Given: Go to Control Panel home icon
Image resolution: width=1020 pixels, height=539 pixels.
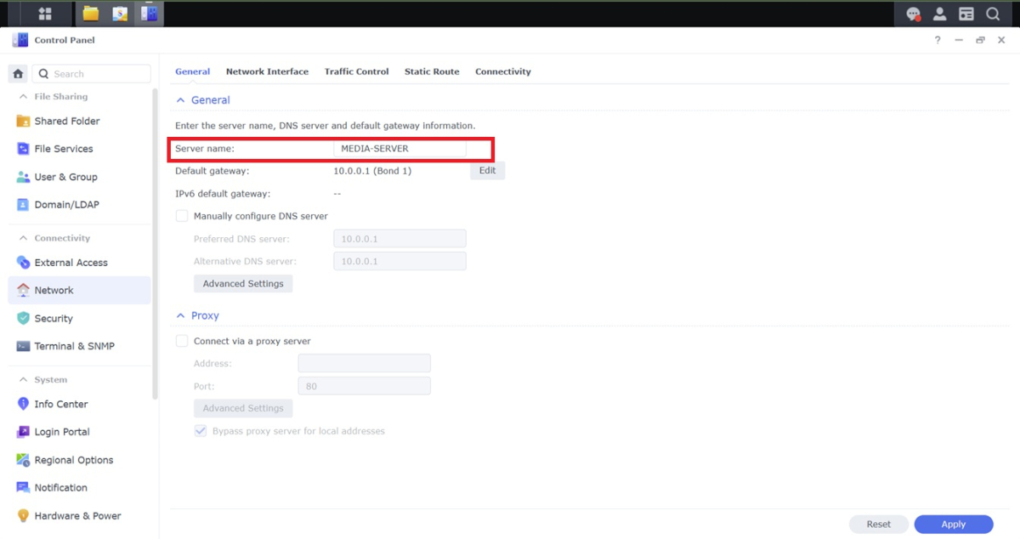Looking at the screenshot, I should coord(18,74).
